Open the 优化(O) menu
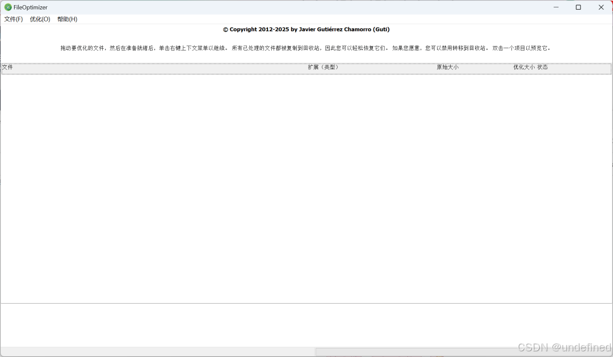 (x=40, y=19)
